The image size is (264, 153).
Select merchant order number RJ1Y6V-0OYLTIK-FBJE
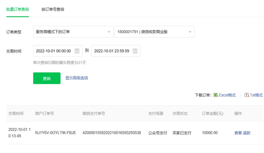(55, 133)
